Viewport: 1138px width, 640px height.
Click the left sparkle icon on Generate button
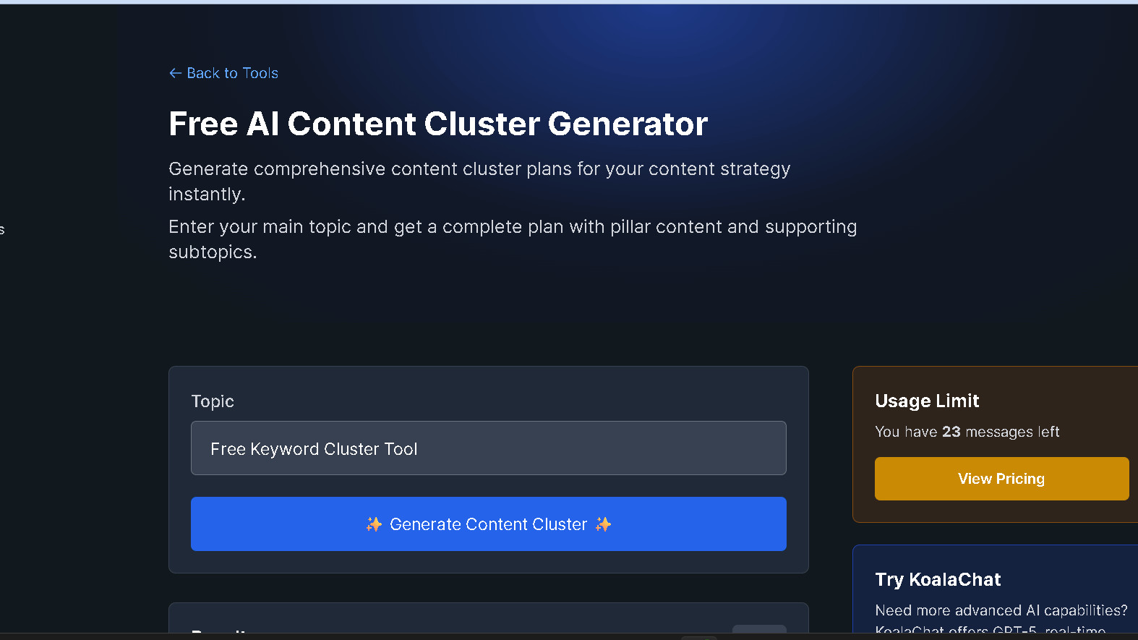pyautogui.click(x=375, y=524)
